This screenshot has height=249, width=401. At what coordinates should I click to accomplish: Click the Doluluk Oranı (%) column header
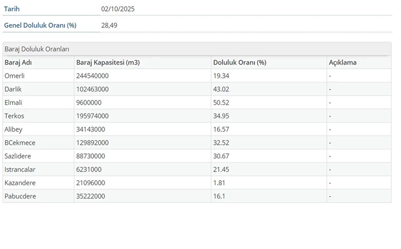(240, 62)
